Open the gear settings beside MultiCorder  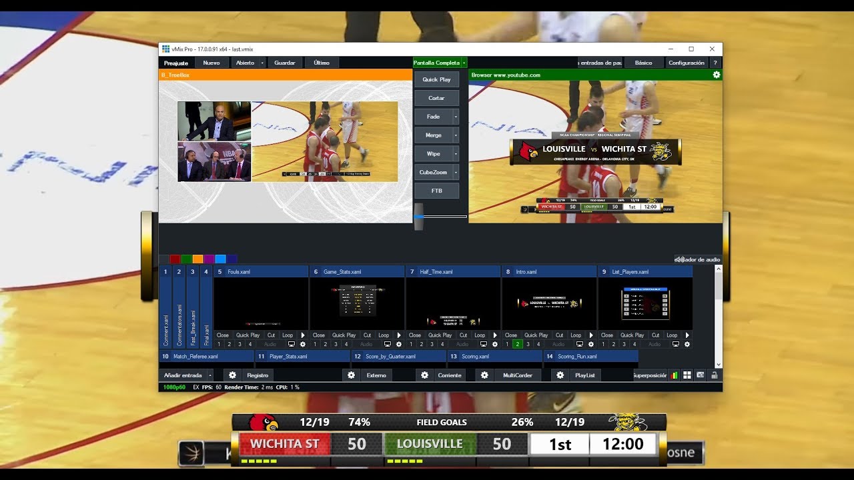tap(486, 375)
